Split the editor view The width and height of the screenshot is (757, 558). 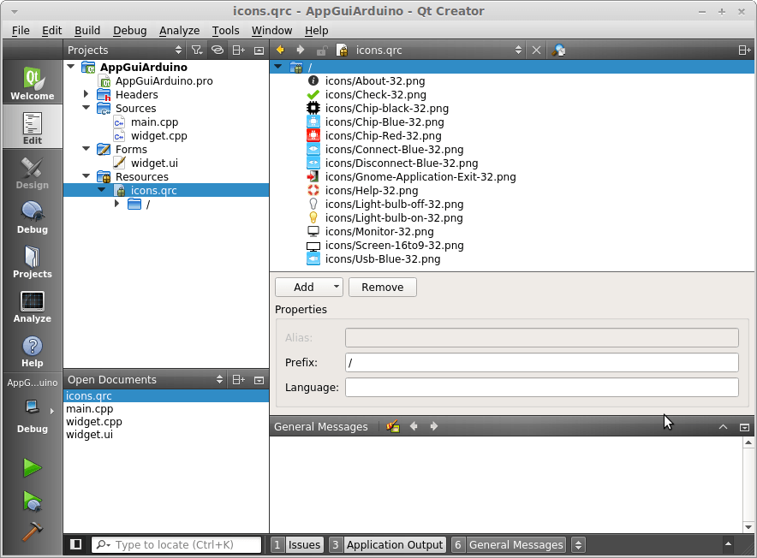pos(744,50)
